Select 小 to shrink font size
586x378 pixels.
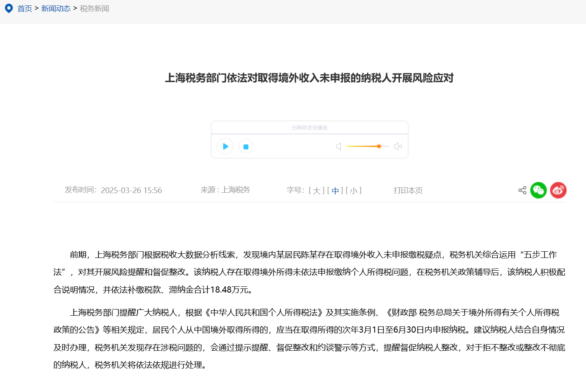354,190
